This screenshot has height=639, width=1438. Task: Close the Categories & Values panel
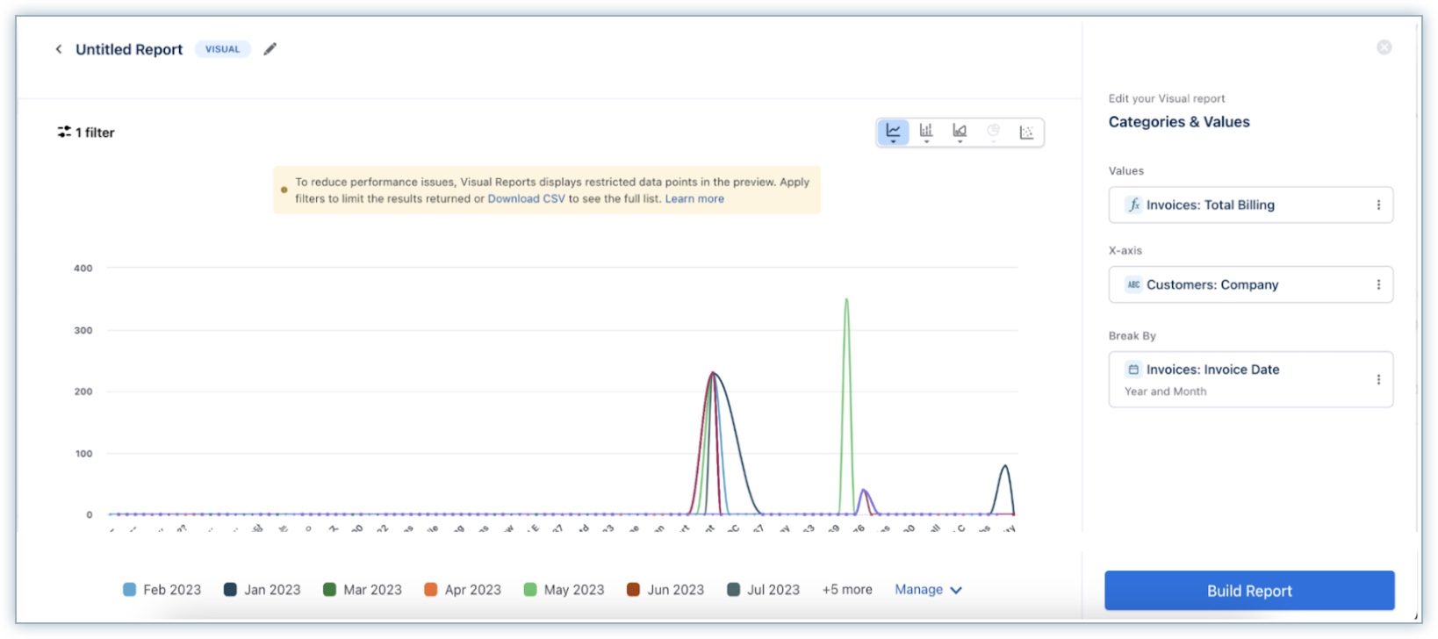click(x=1384, y=47)
